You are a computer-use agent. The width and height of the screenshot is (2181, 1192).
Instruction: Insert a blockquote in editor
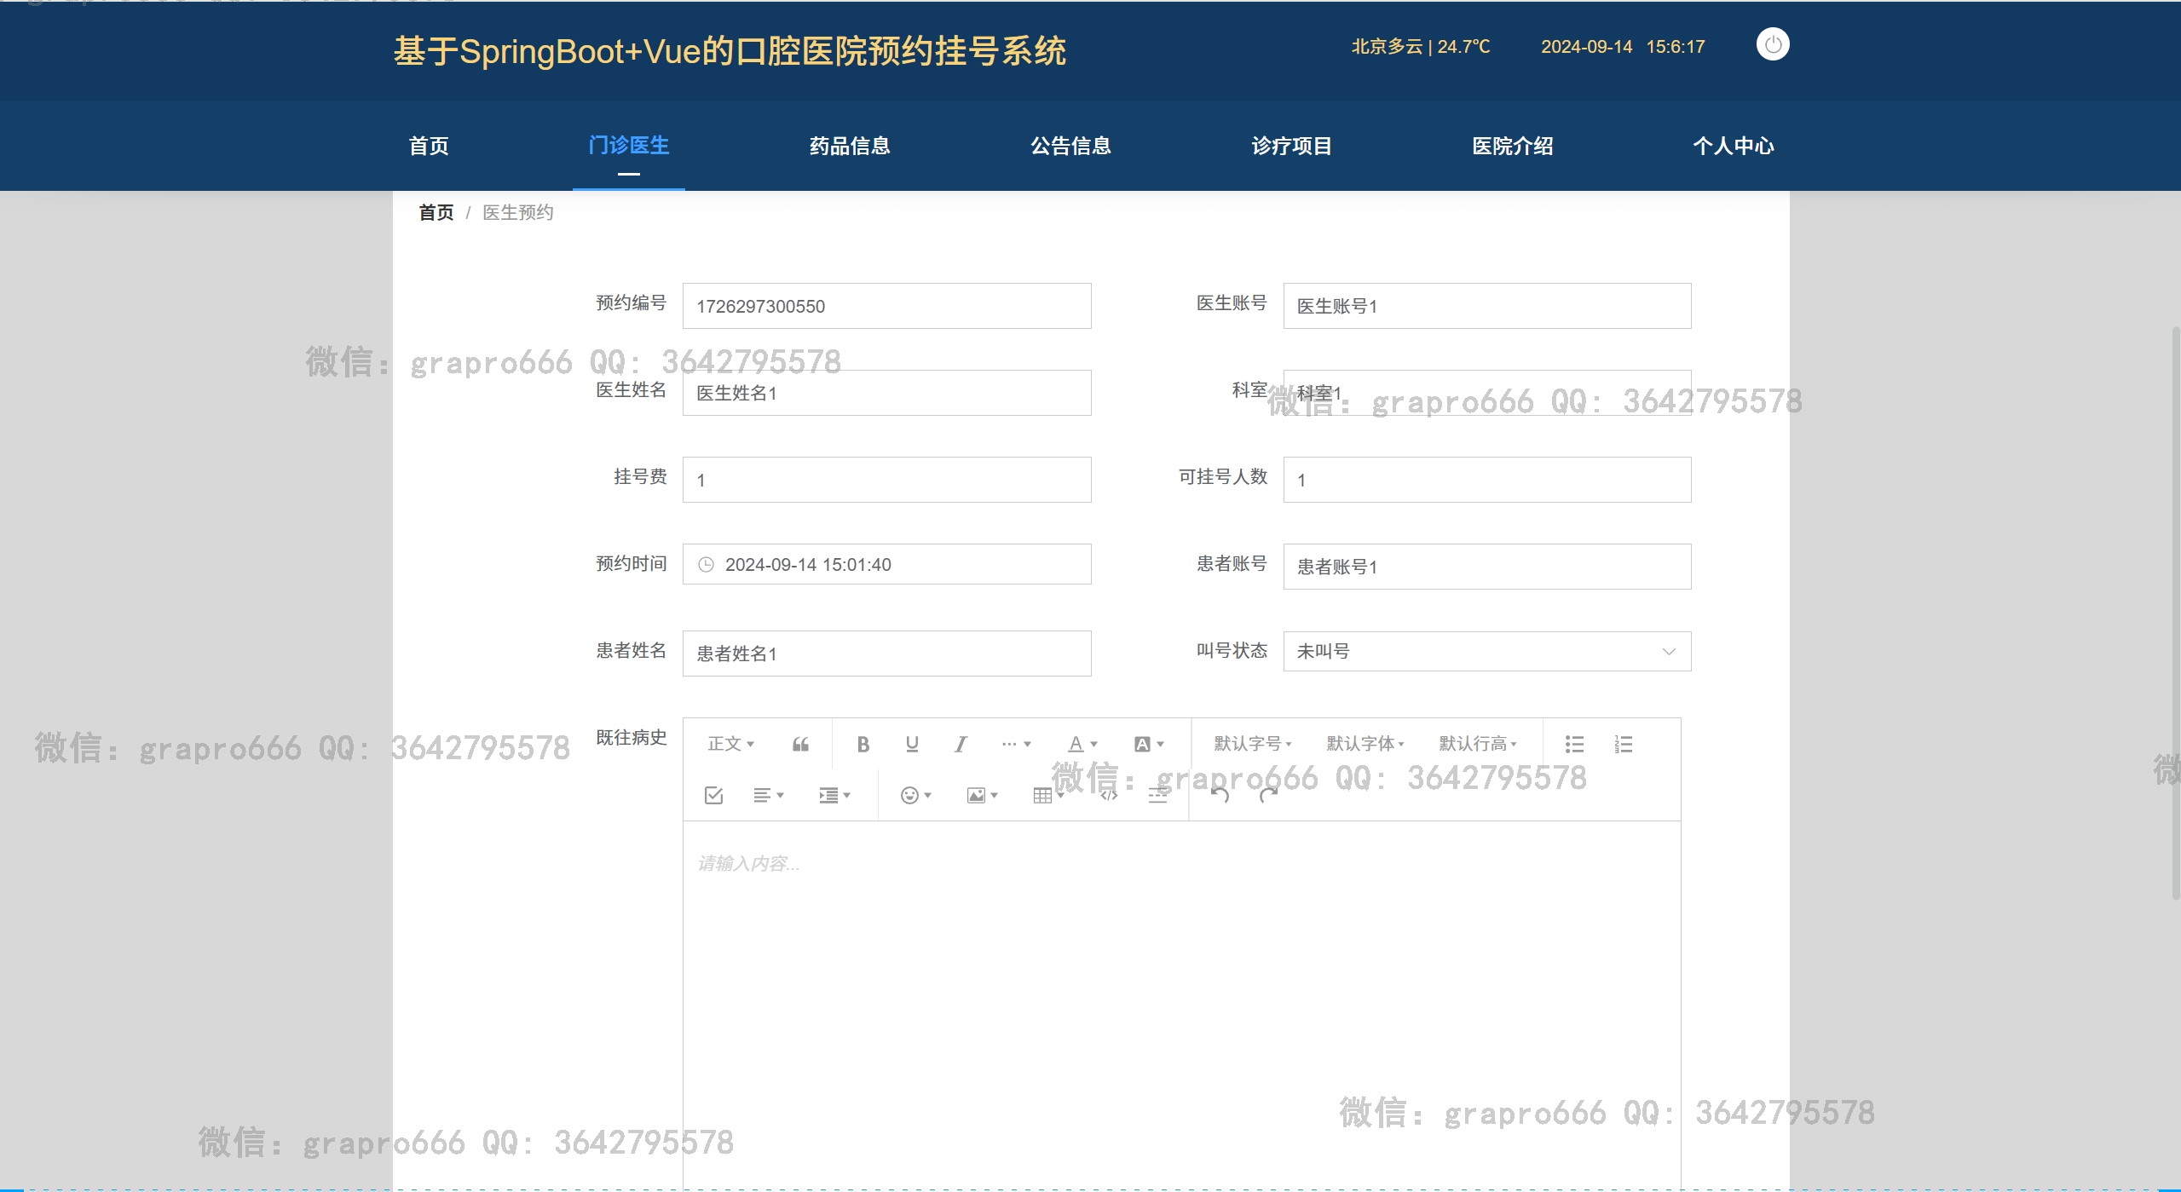(800, 744)
